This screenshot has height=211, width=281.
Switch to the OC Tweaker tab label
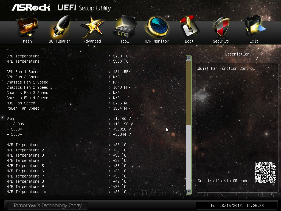coord(60,41)
